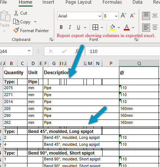Expand border style options

click(102, 27)
